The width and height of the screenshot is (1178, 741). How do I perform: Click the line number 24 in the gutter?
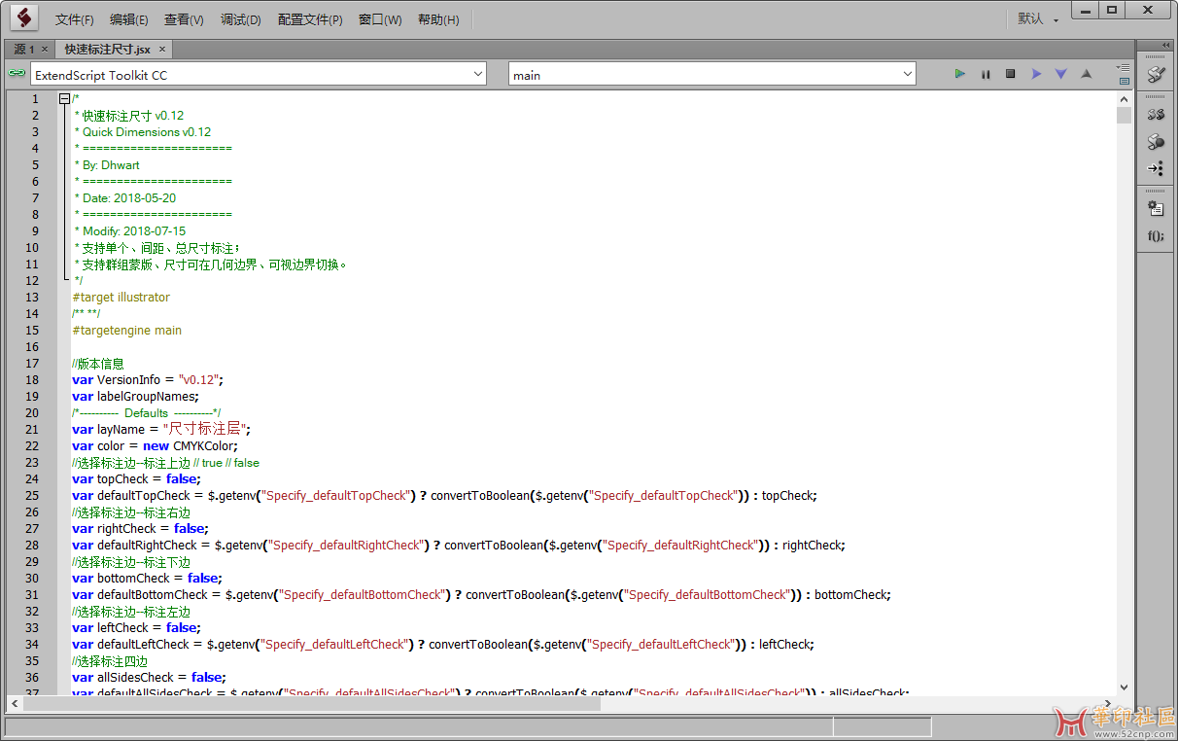pos(33,479)
